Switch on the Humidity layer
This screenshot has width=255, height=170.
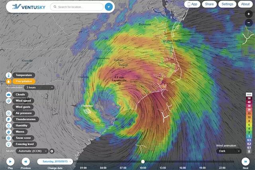tap(22, 125)
